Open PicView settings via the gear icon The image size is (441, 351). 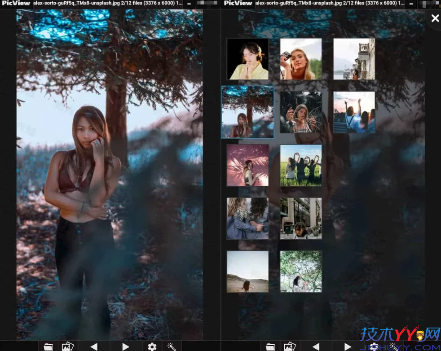pyautogui.click(x=152, y=346)
